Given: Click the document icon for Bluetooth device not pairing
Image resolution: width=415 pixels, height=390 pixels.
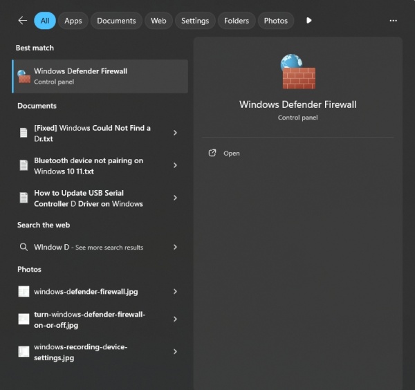Looking at the screenshot, I should [x=24, y=165].
